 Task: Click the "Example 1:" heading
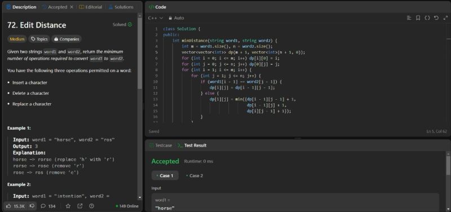tap(19, 128)
